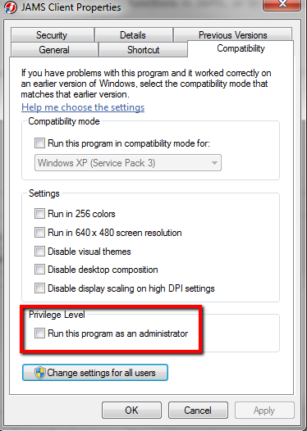Select the Previous Versions tab
307x431 pixels.
(232, 35)
